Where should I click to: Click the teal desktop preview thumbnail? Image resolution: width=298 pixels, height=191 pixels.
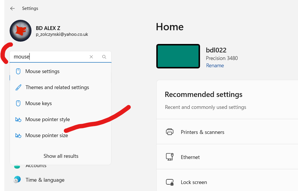(178, 56)
